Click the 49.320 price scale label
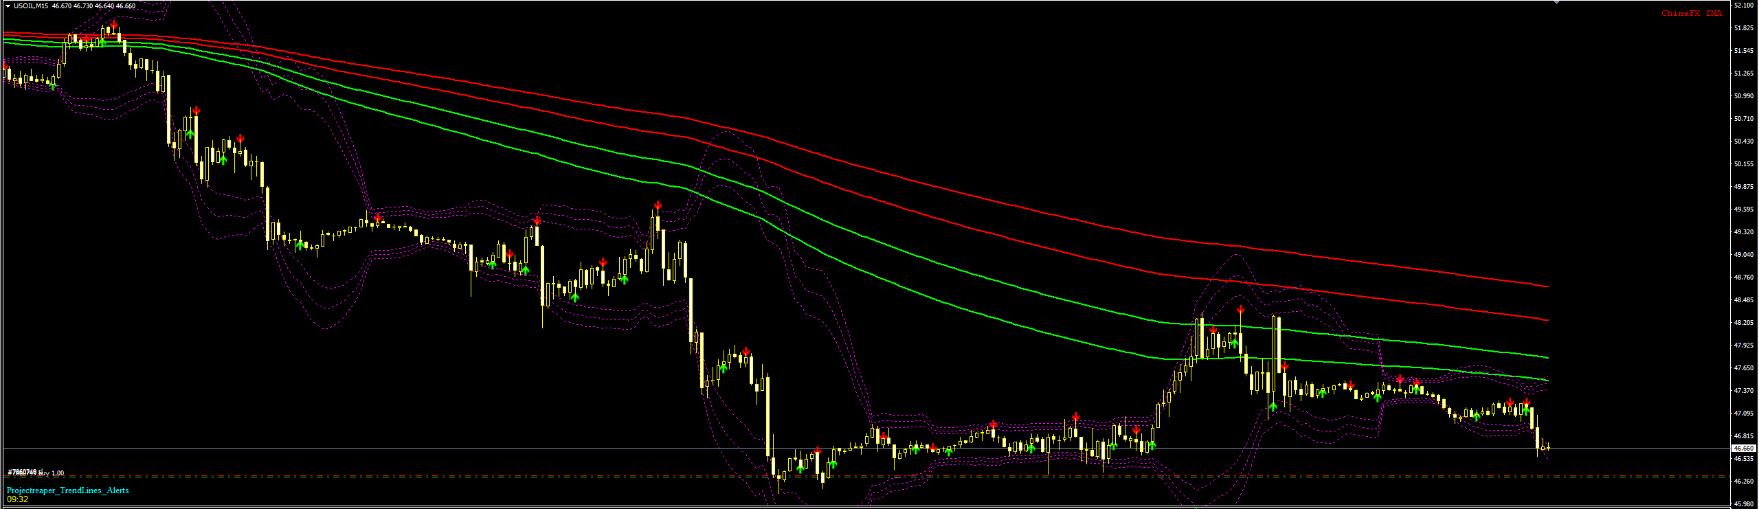The height and width of the screenshot is (509, 1759). [x=1745, y=232]
